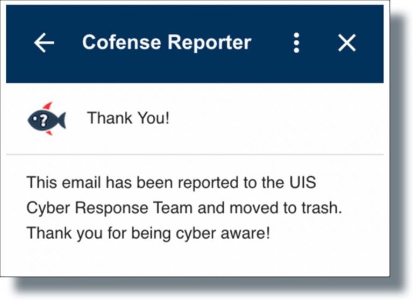This screenshot has width=413, height=300.
Task: Click the Cofense fish logo icon
Action: [x=46, y=119]
